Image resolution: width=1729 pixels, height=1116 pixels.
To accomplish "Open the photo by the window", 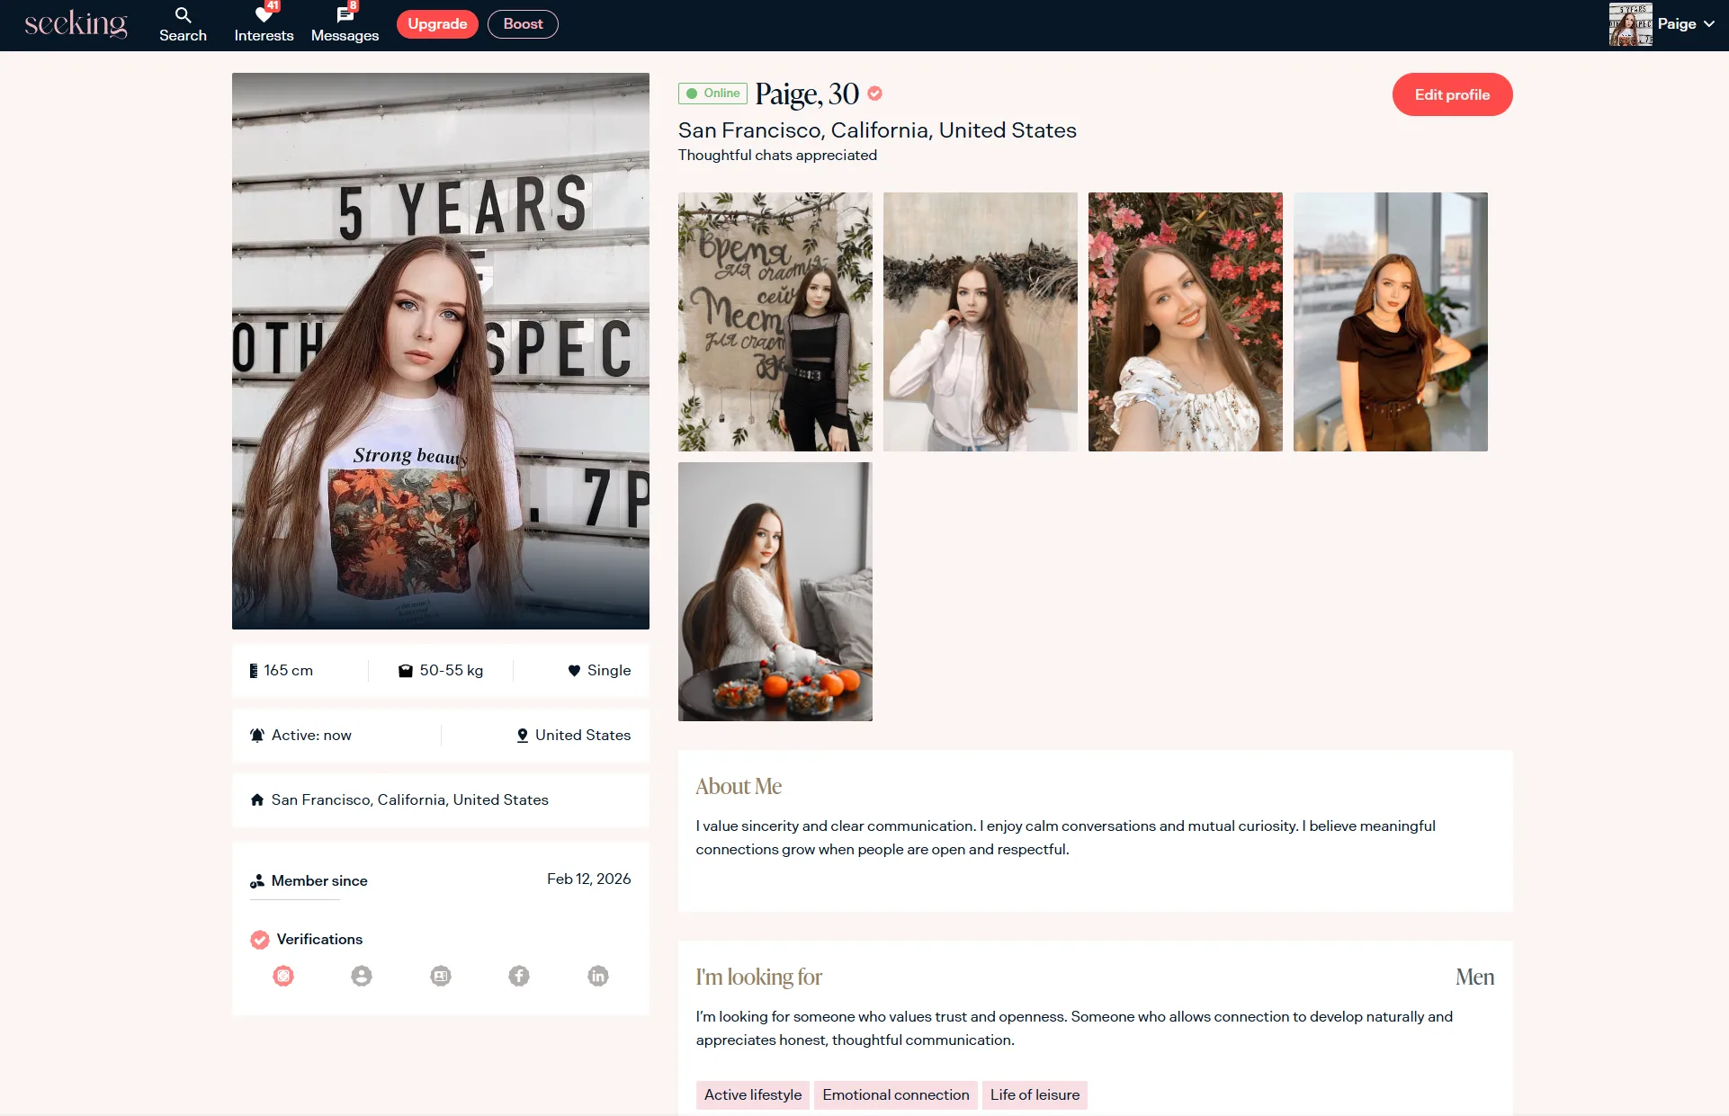I will click(x=1390, y=322).
